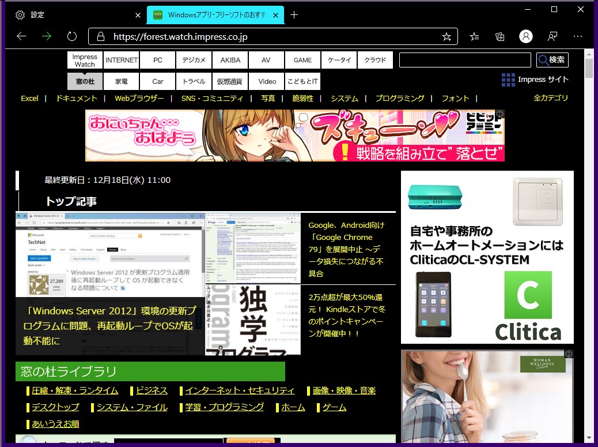Open ビジネス library link
The image size is (598, 447).
(152, 391)
